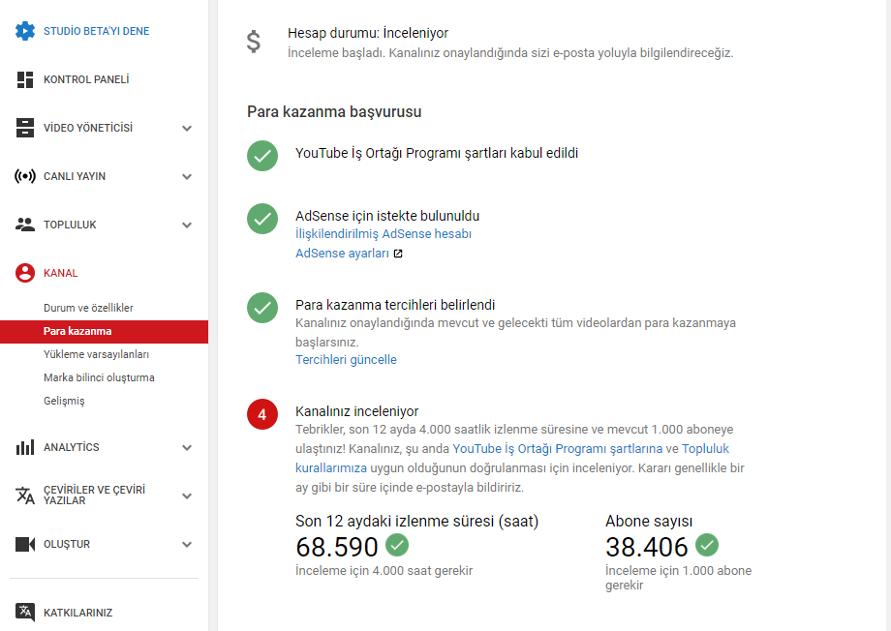Select Topluluk label in sidebar
The width and height of the screenshot is (891, 631).
pyautogui.click(x=70, y=225)
